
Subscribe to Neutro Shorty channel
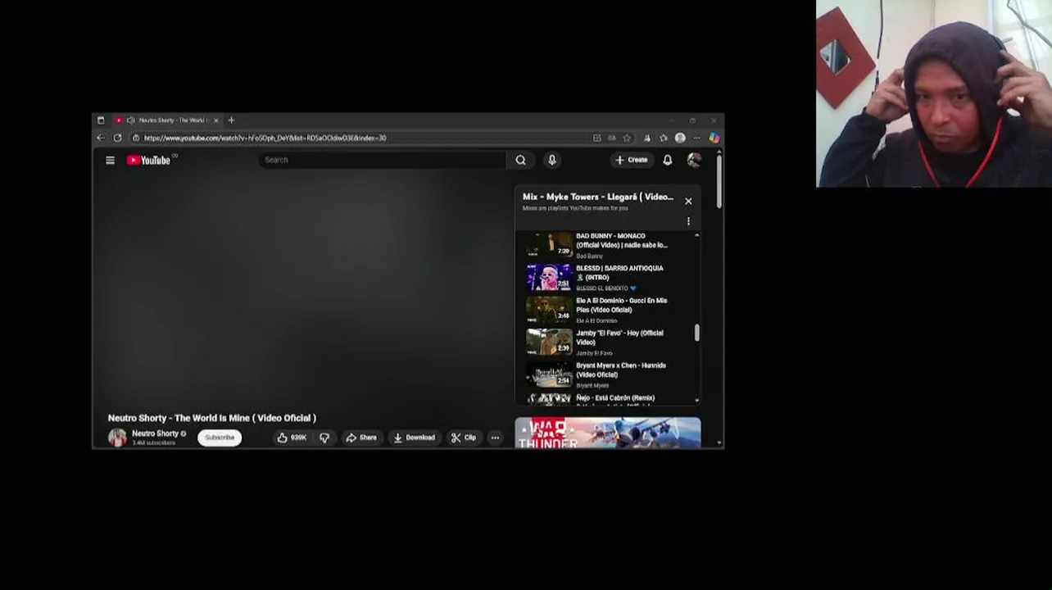pyautogui.click(x=220, y=438)
